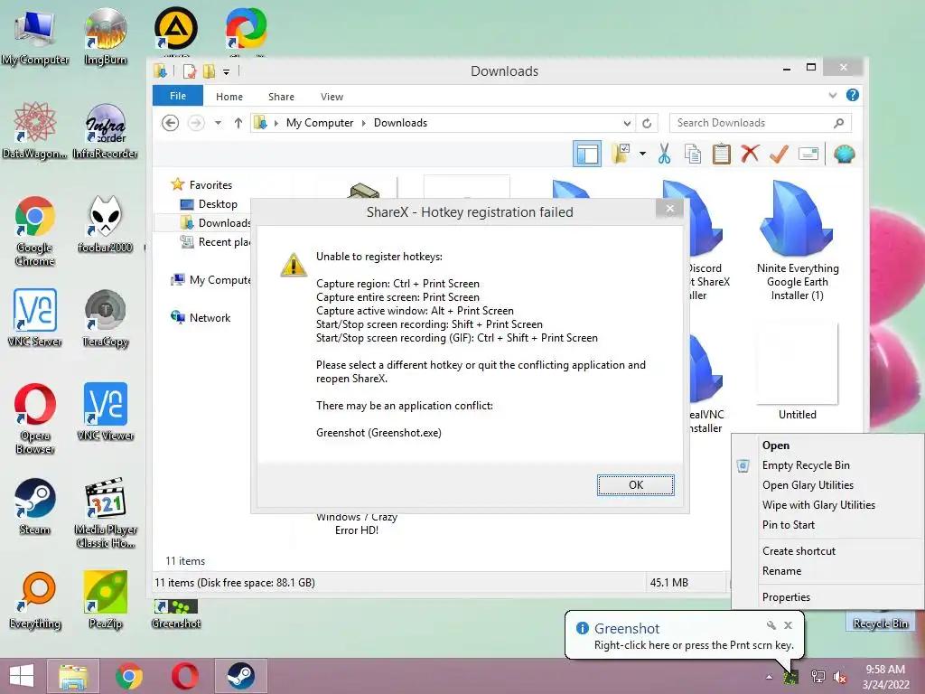The height and width of the screenshot is (694, 925).
Task: Open the Home ribbon tab
Action: click(229, 97)
